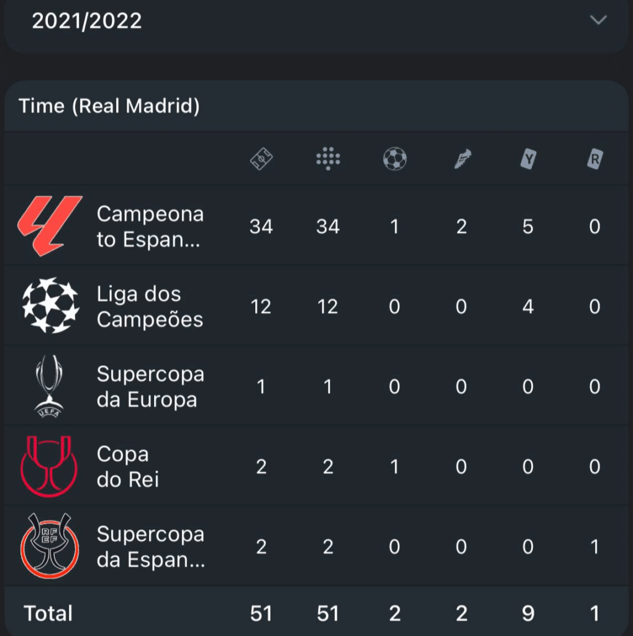Open the Liga dos Campeões competition
This screenshot has height=636, width=633.
[150, 307]
